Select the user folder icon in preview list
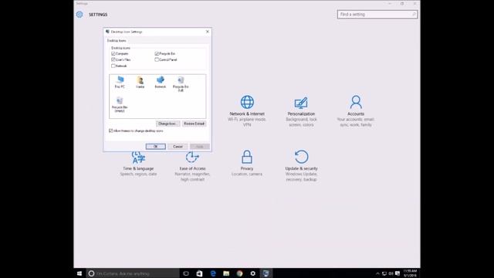Image resolution: width=494 pixels, height=278 pixels. (140, 83)
